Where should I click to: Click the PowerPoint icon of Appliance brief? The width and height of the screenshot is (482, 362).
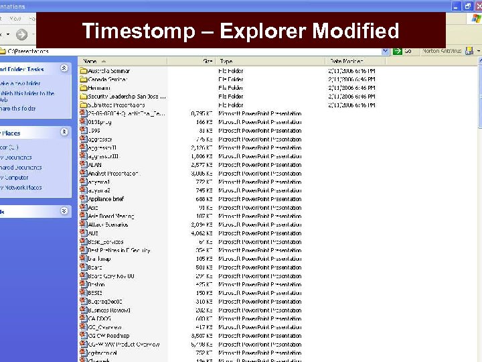83,199
